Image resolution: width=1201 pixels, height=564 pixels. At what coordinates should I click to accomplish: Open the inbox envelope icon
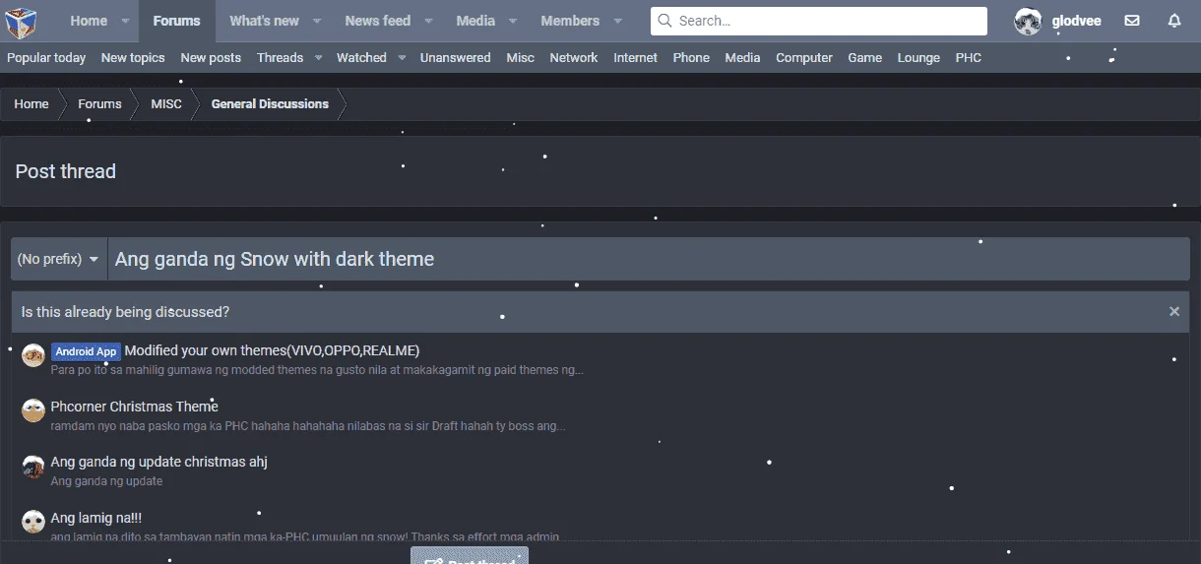click(x=1132, y=21)
